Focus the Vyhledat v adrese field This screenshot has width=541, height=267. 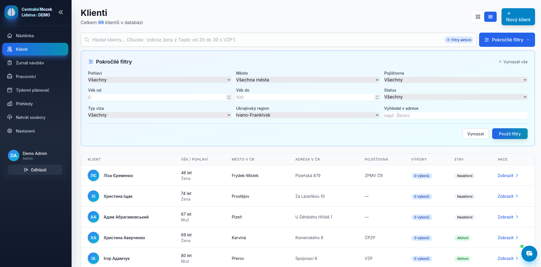click(456, 115)
